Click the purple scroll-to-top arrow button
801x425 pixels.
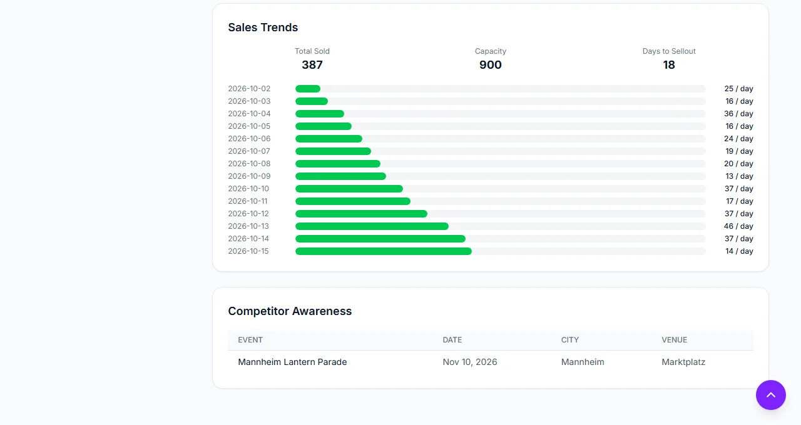(x=771, y=395)
